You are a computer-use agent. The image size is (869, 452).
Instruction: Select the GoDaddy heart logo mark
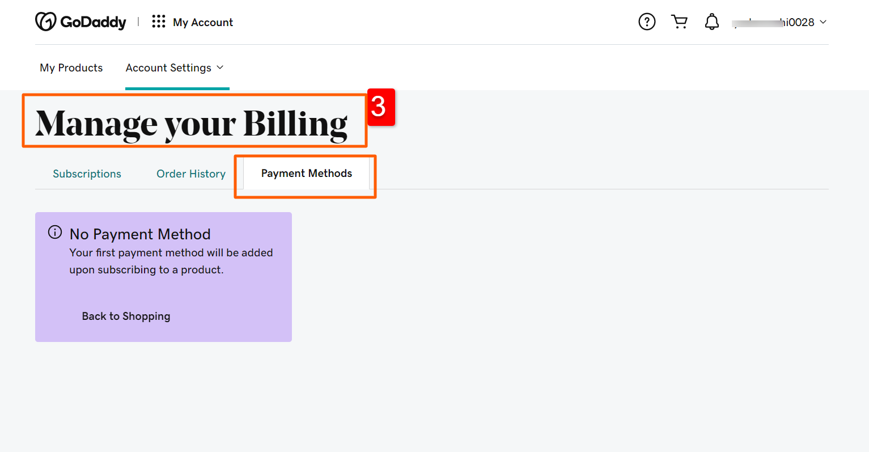pyautogui.click(x=46, y=21)
